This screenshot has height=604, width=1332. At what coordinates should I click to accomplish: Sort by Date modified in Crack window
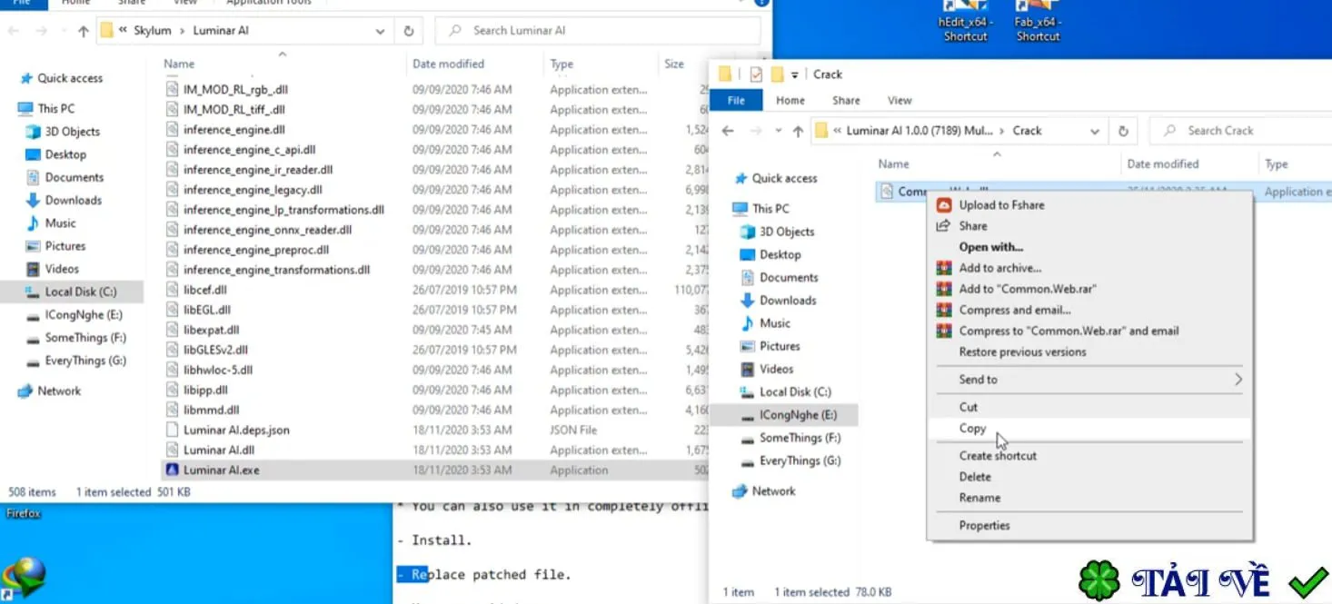coord(1162,164)
